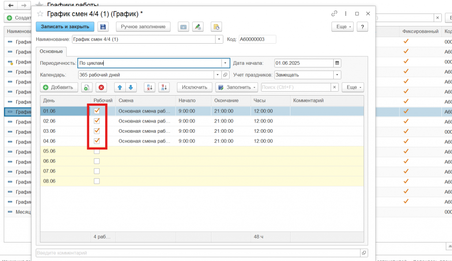Viewport: 452px width, 261px height.
Task: Switch to the Основные tab
Action: pos(51,52)
